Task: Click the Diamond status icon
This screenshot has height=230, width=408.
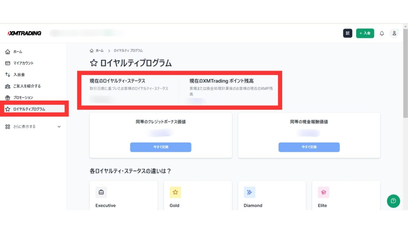Action: click(249, 192)
